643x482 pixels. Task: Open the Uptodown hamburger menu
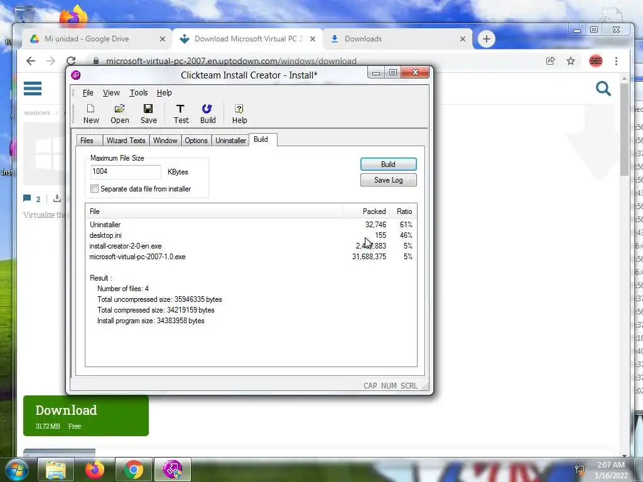(33, 88)
